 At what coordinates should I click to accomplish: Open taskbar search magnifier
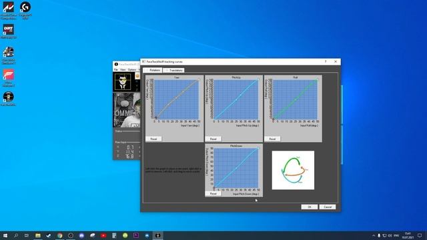(16, 235)
